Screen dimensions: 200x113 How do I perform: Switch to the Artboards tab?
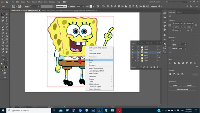(149, 43)
